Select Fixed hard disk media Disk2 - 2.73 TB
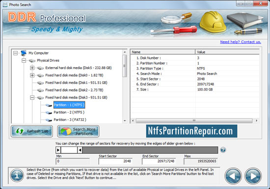This screenshot has height=189, width=270. pyautogui.click(x=74, y=90)
